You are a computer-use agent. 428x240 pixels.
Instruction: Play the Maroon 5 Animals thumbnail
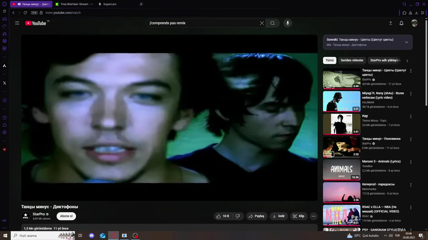[x=341, y=170]
